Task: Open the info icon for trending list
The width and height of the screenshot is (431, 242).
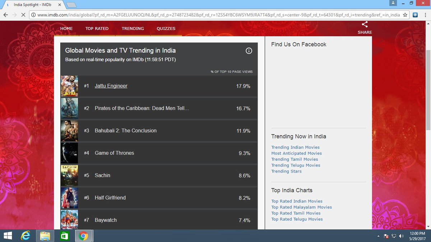Action: (249, 51)
